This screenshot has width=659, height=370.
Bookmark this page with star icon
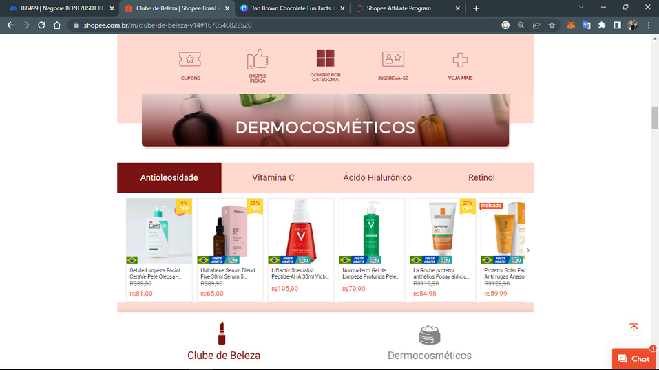[552, 25]
